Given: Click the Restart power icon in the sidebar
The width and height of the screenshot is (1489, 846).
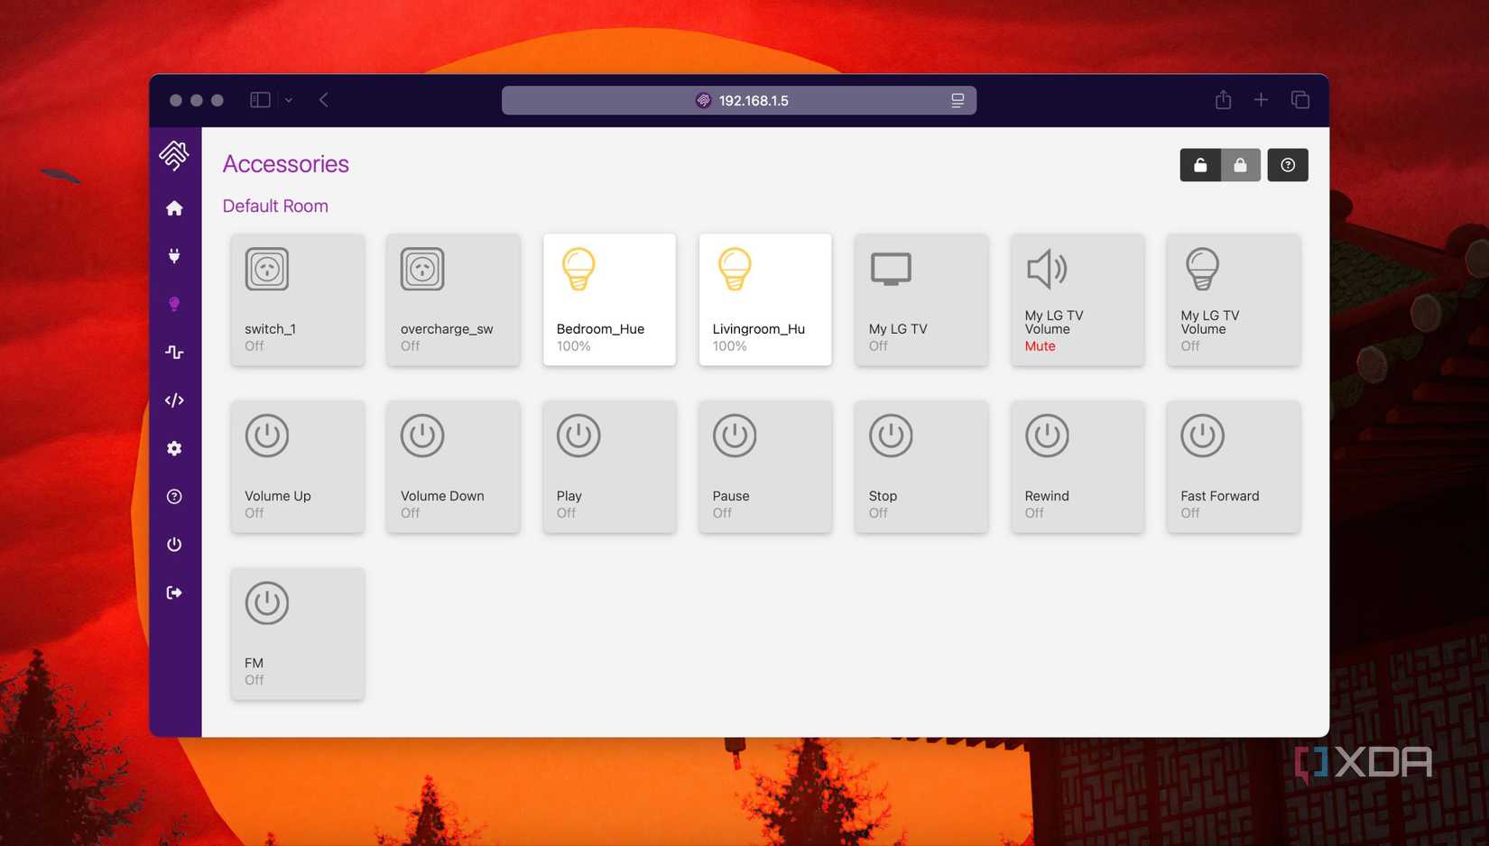Looking at the screenshot, I should [174, 545].
